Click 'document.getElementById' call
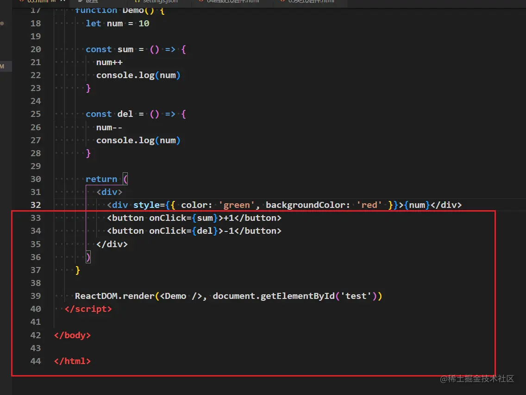The image size is (526, 395). (274, 296)
